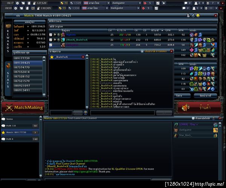The image size is (226, 188).
Task: Click the send button in message window
Action: [164, 113]
